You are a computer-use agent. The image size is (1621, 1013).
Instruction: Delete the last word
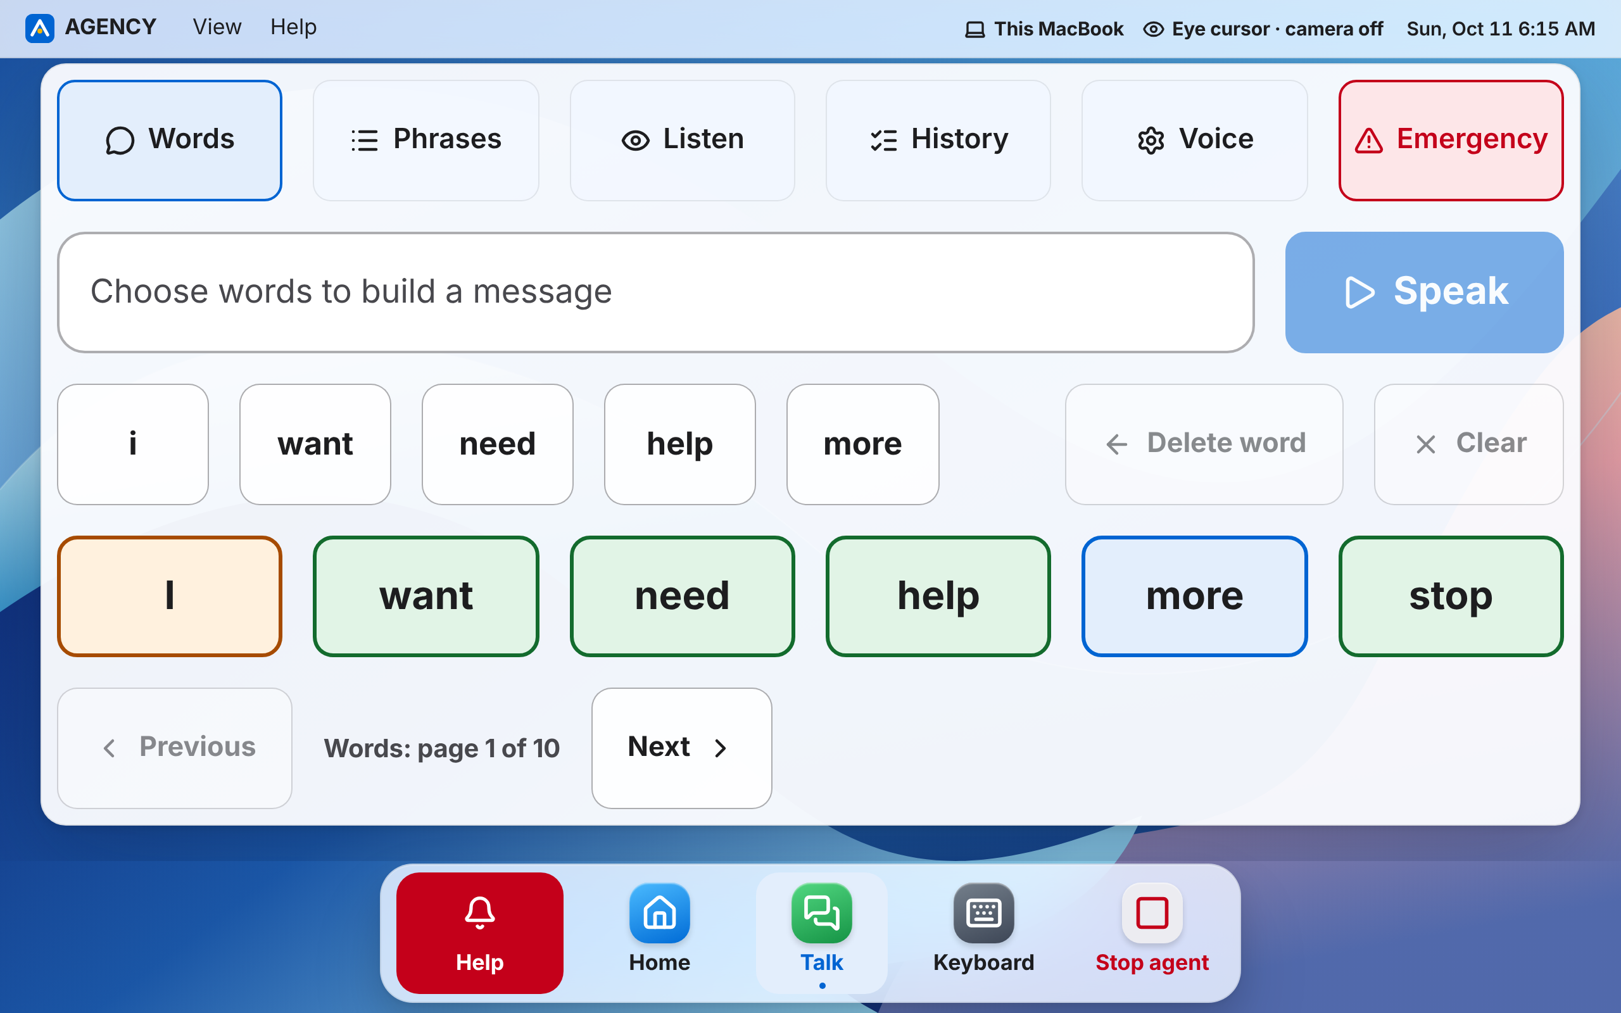[1204, 444]
